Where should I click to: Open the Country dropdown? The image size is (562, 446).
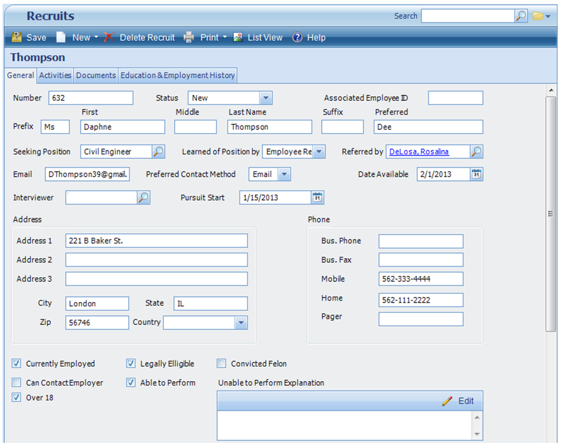tap(241, 322)
